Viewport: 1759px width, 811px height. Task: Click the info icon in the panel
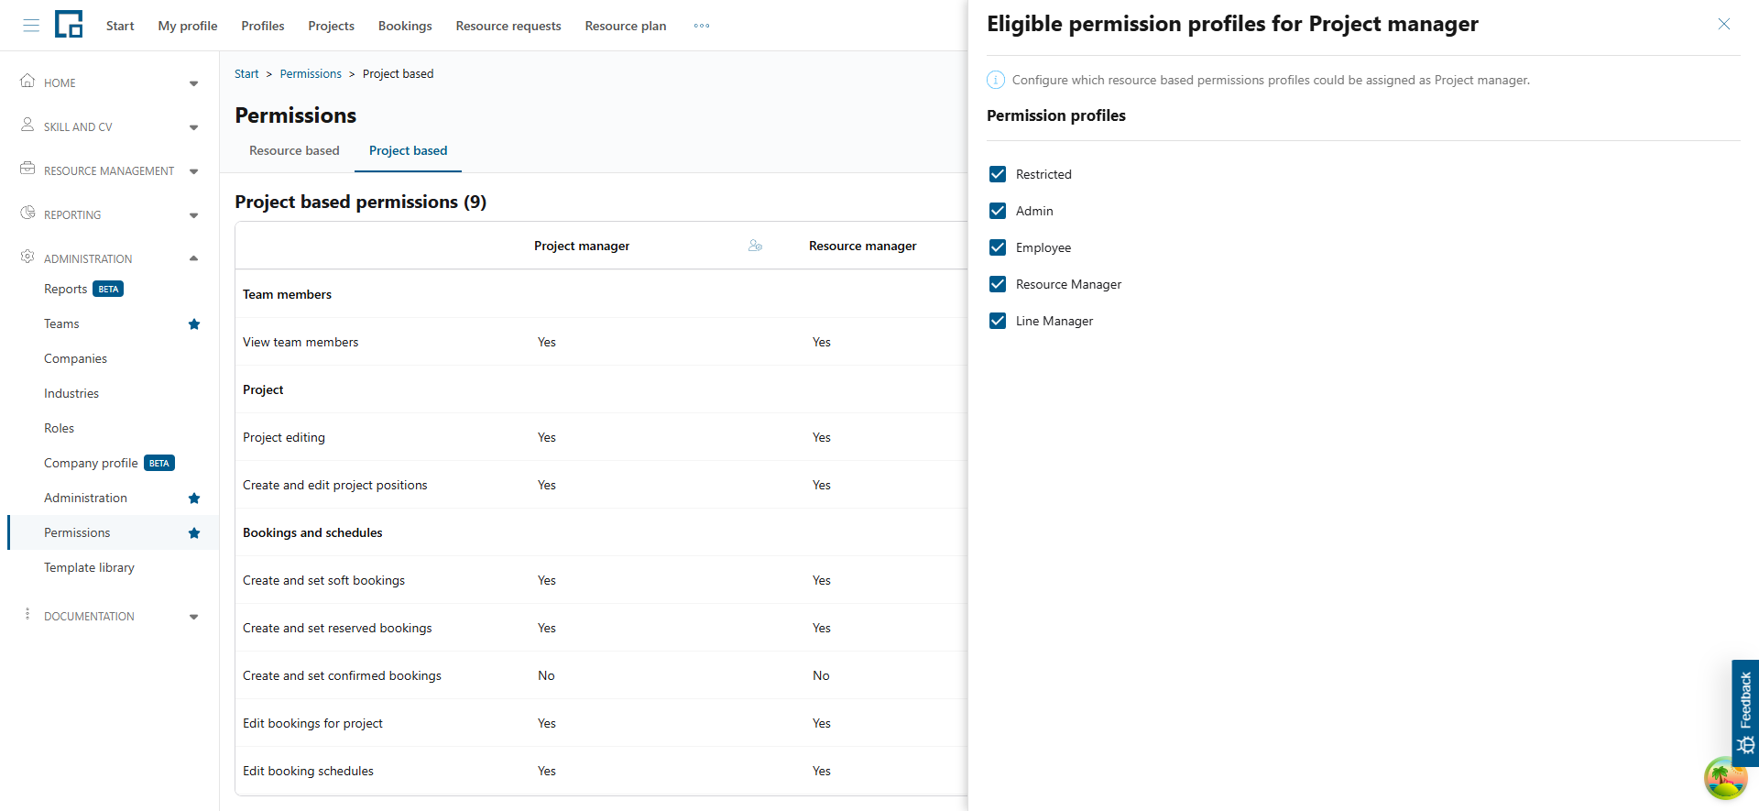click(x=996, y=80)
